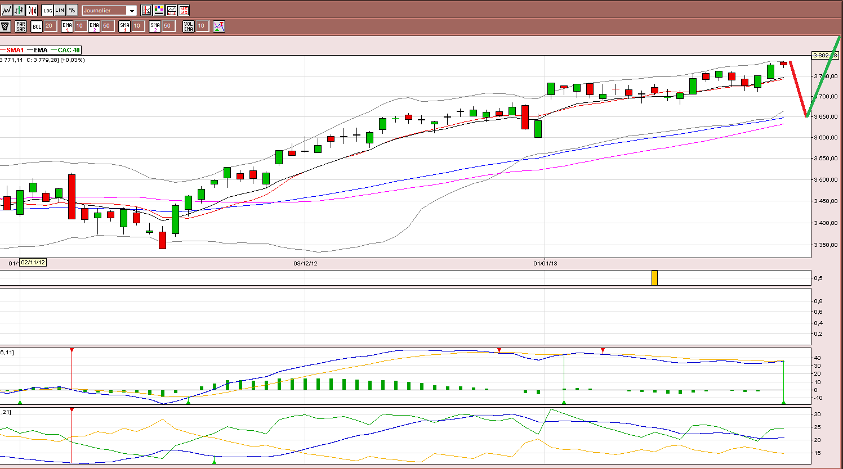Click the EMA legend label
The height and width of the screenshot is (469, 843).
(x=41, y=50)
